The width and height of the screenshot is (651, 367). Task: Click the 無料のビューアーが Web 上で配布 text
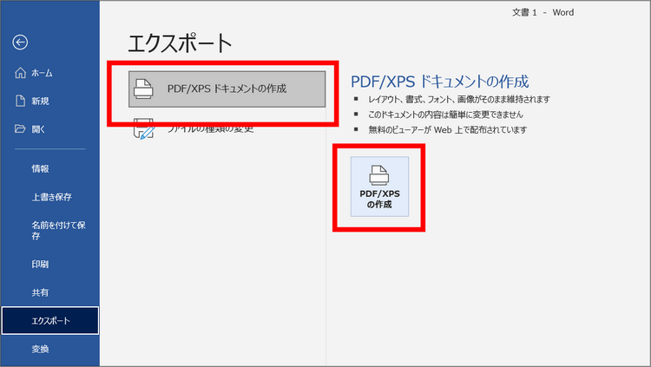point(448,130)
